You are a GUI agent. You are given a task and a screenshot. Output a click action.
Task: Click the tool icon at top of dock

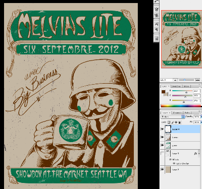tap(157, 1)
